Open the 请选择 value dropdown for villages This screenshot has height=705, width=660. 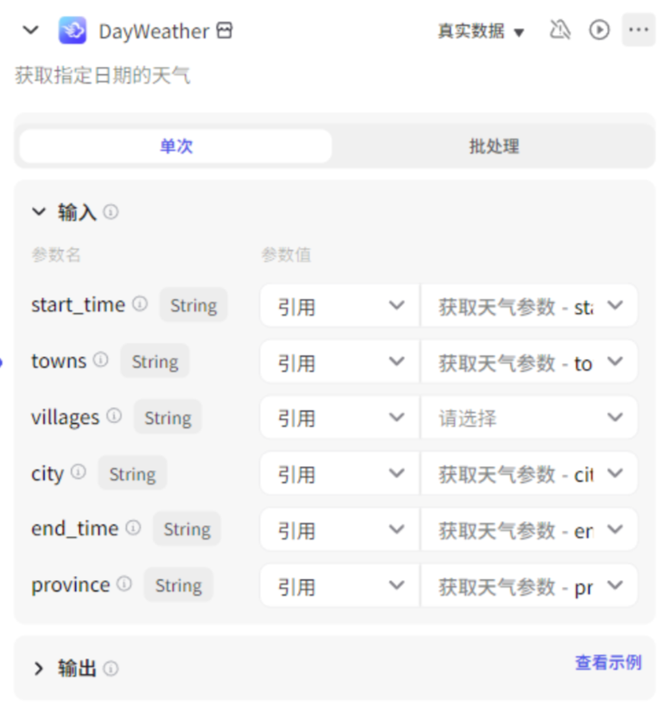[x=529, y=418]
